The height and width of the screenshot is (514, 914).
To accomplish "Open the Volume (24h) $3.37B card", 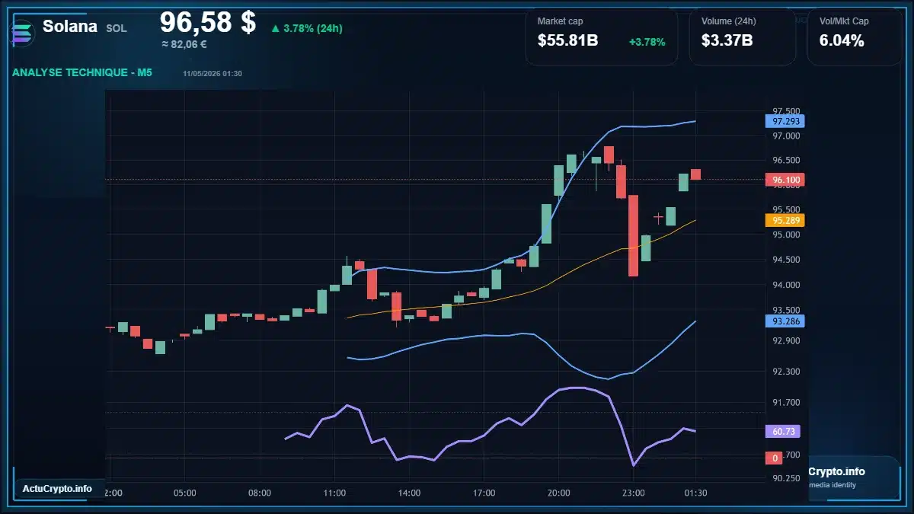I will tap(743, 37).
